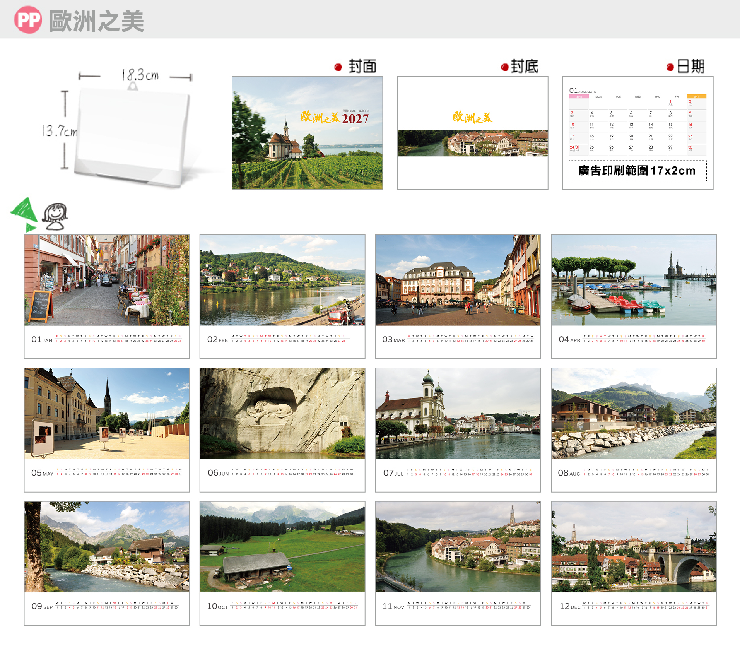
Task: Select the 06 JUN lion monument page
Action: (x=282, y=430)
